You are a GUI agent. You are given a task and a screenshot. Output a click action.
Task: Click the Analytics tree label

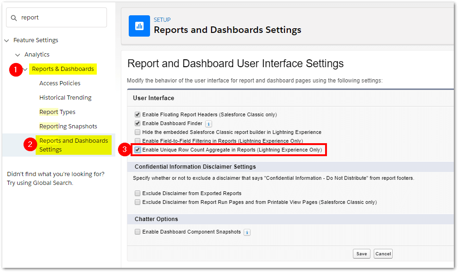[37, 54]
